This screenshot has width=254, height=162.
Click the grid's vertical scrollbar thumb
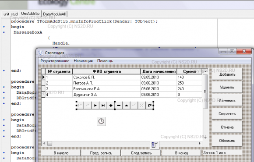click(x=205, y=92)
